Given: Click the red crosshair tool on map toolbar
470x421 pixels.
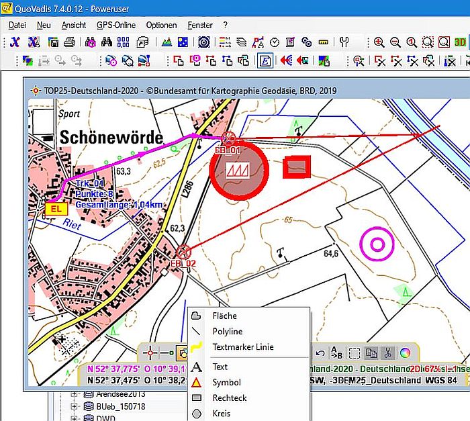Looking at the screenshot, I should click(x=150, y=353).
